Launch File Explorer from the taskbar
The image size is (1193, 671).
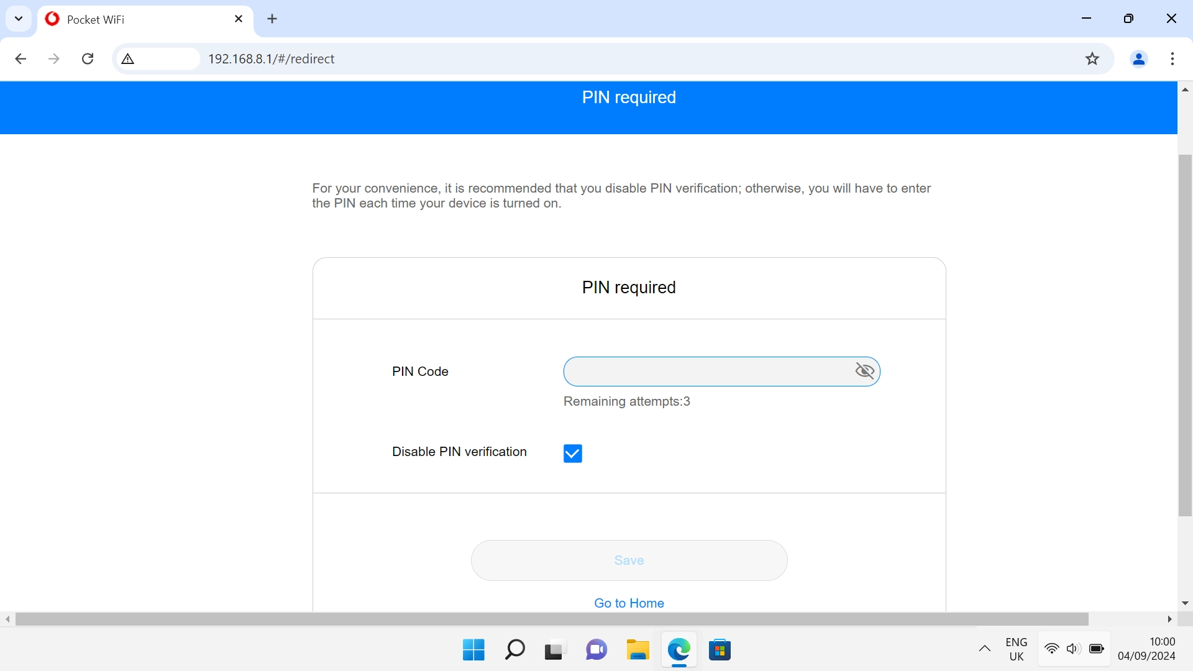click(638, 650)
